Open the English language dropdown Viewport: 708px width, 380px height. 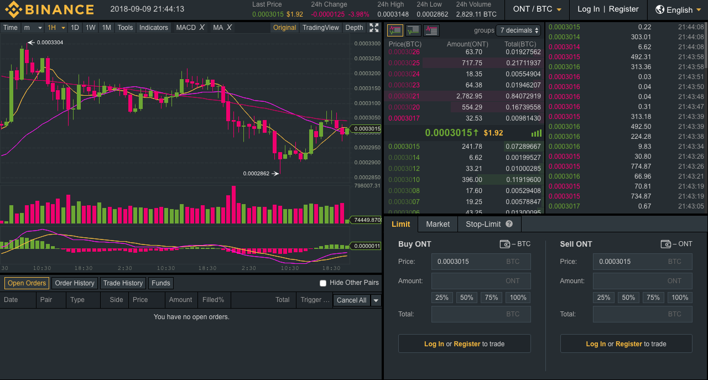pyautogui.click(x=679, y=9)
